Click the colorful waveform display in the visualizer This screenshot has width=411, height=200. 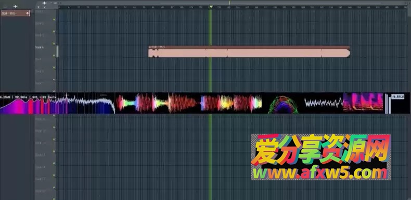(189, 103)
